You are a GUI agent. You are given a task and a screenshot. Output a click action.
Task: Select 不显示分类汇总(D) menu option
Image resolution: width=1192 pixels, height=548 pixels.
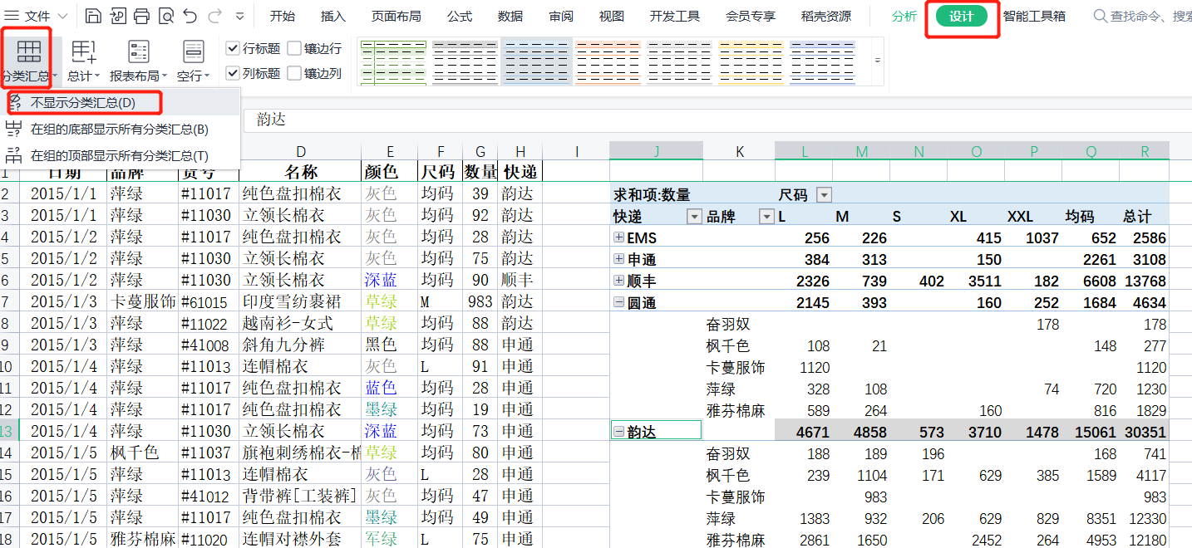click(82, 103)
